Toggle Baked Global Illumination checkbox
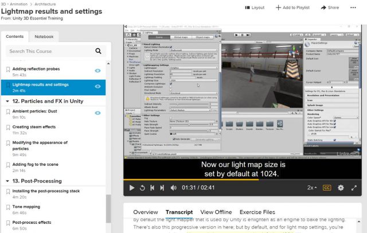The image size is (367, 233). [x=171, y=47]
